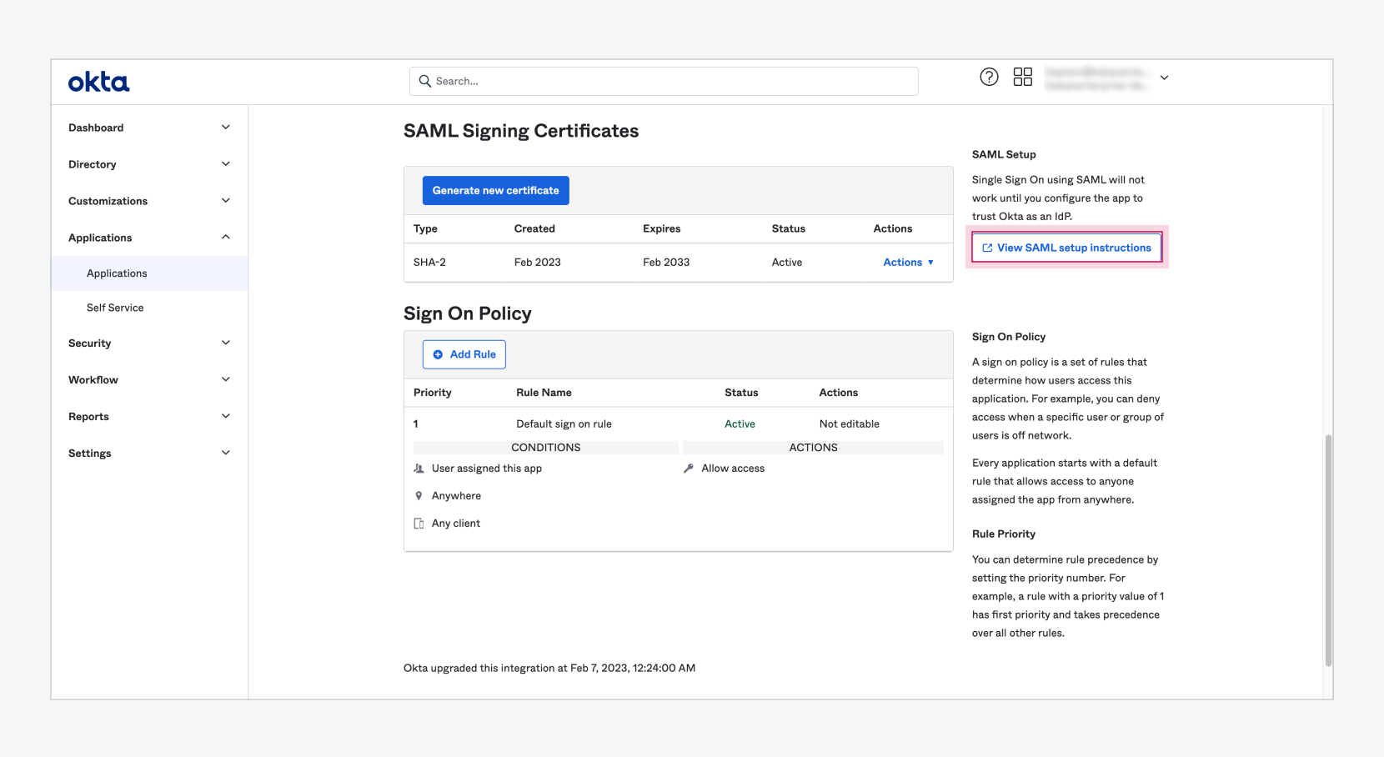Collapse the Applications section chevron

click(x=226, y=238)
